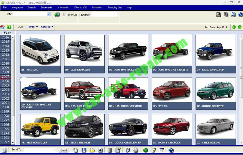Open the Bookmarks menu
This screenshot has width=243, height=155.
[46, 7]
